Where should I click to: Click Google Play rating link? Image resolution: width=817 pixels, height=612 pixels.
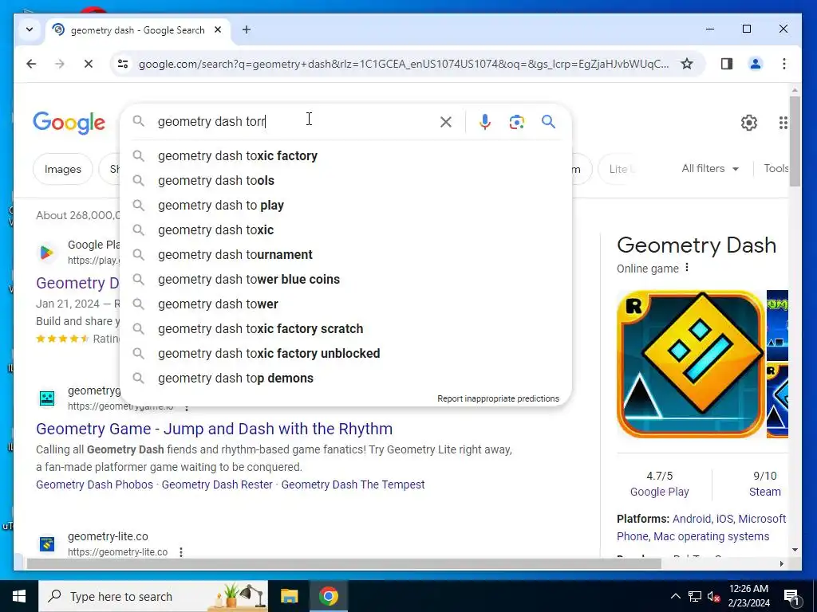(x=659, y=492)
